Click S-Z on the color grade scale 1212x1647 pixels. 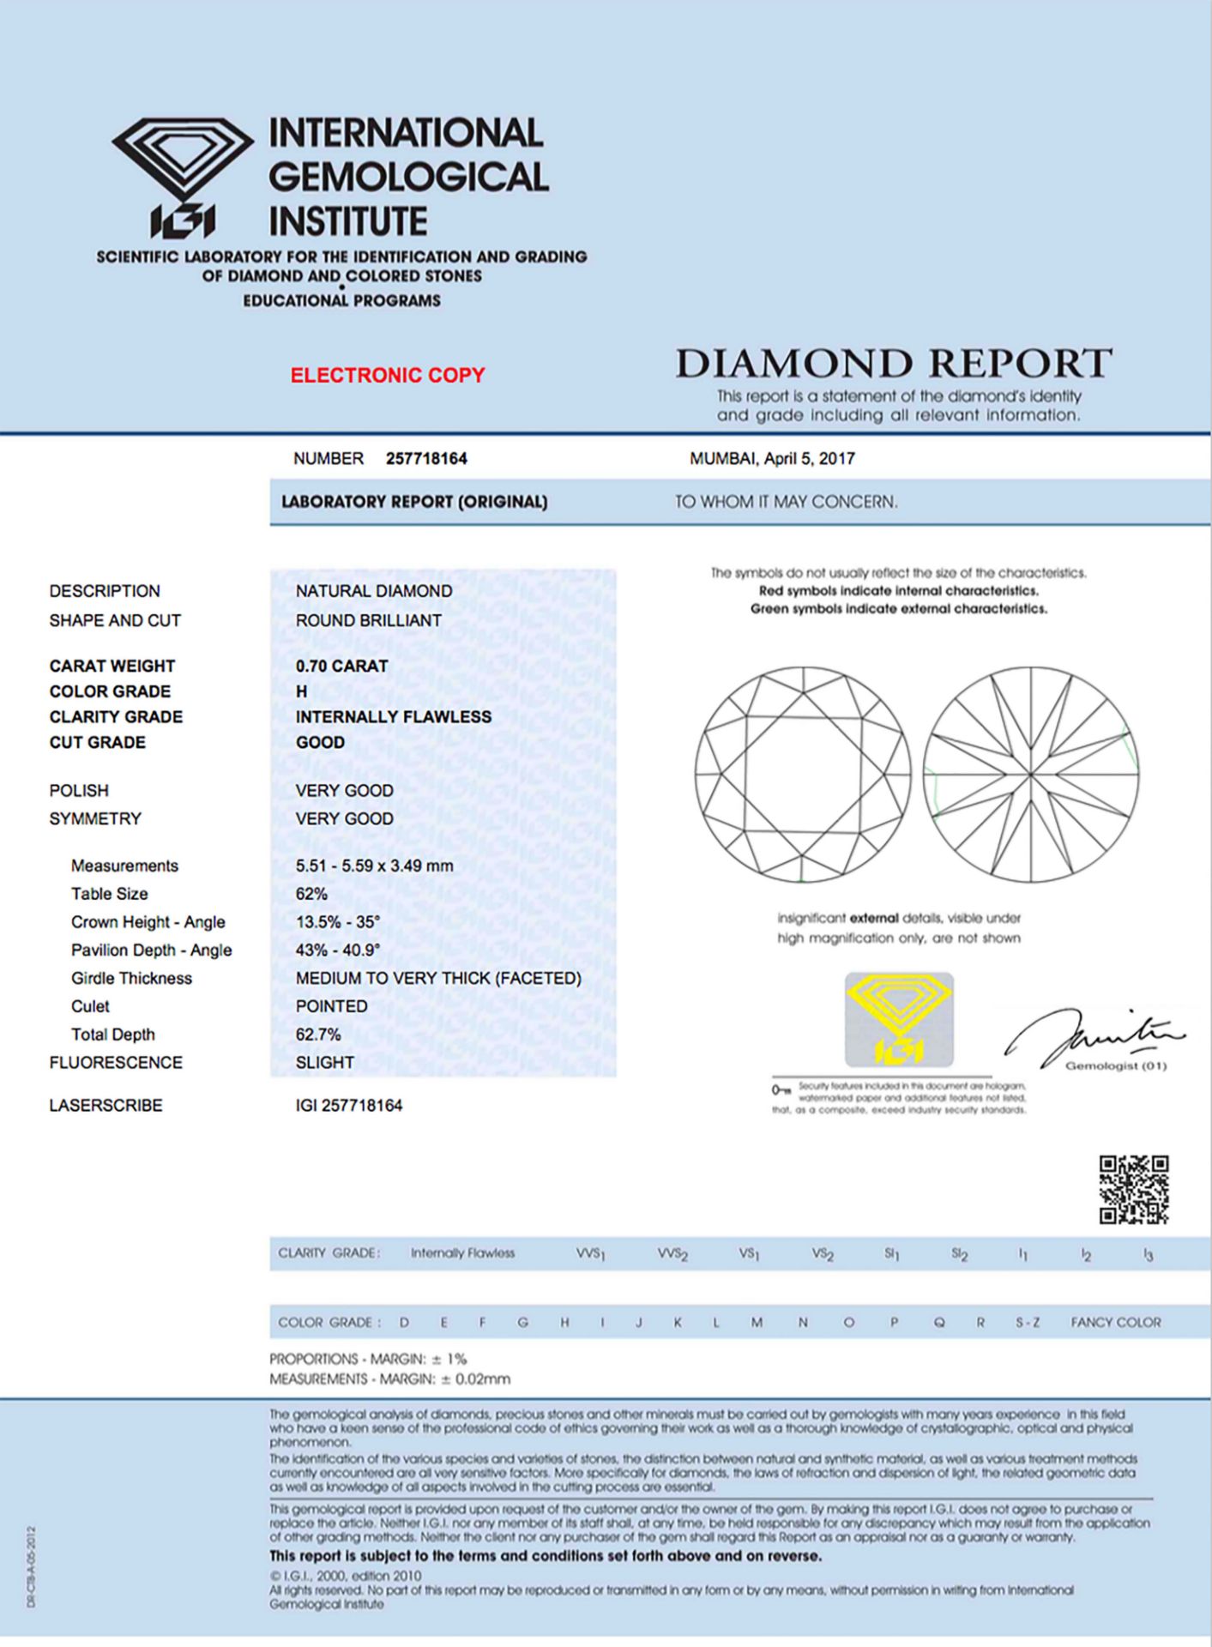[x=1028, y=1323]
